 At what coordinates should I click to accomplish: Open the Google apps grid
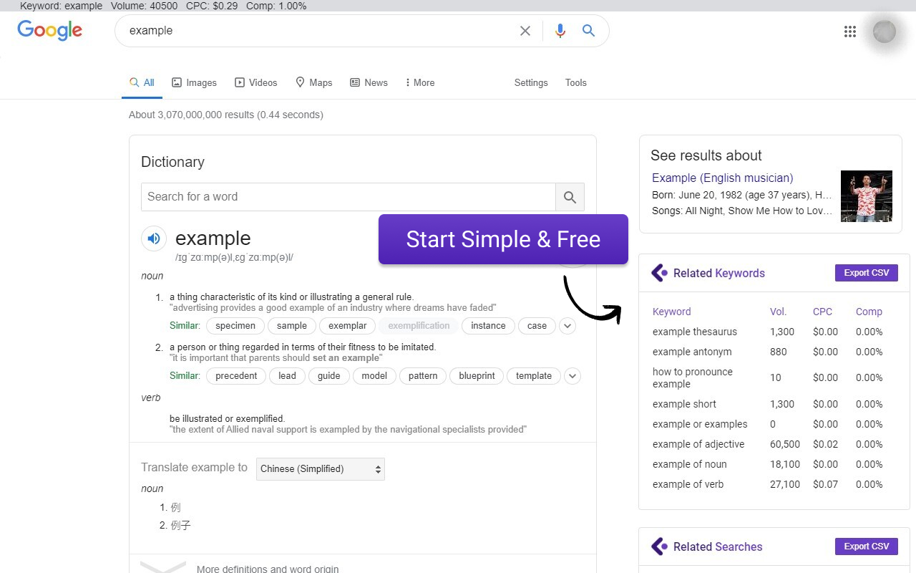[850, 32]
